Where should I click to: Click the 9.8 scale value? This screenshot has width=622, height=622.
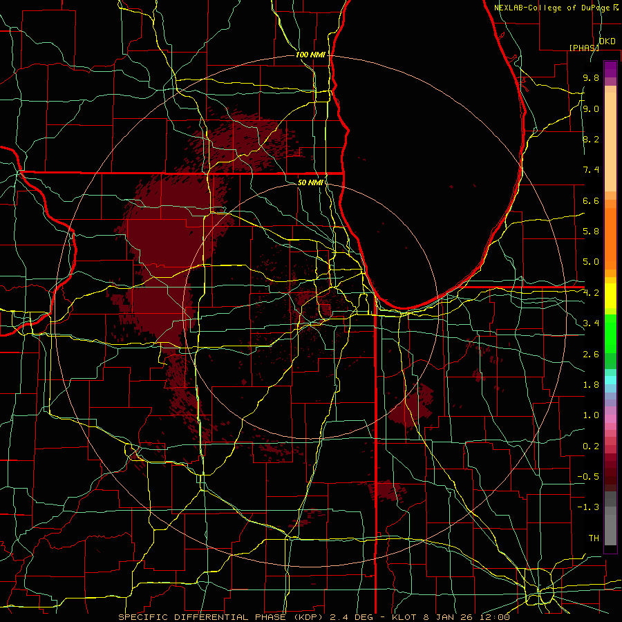591,77
